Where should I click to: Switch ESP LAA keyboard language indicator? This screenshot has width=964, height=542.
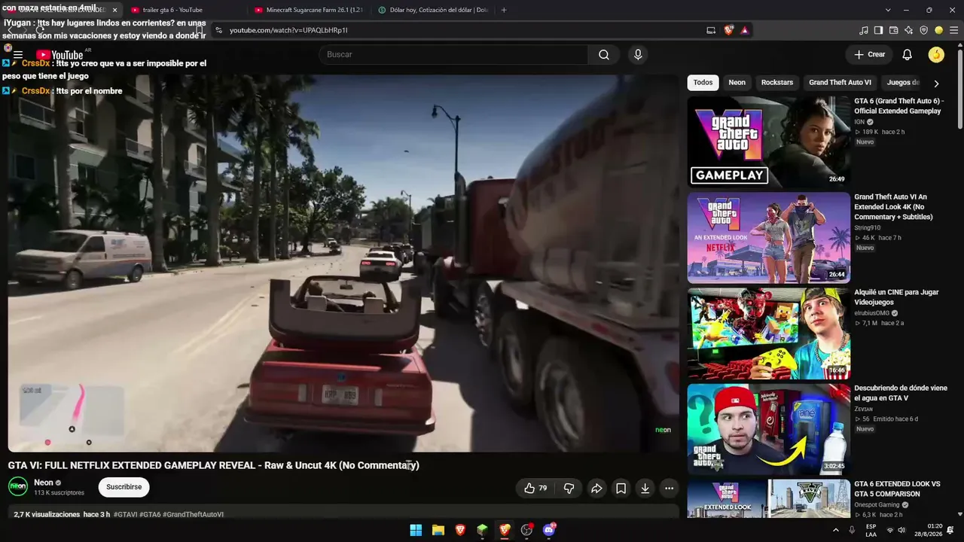click(x=871, y=530)
